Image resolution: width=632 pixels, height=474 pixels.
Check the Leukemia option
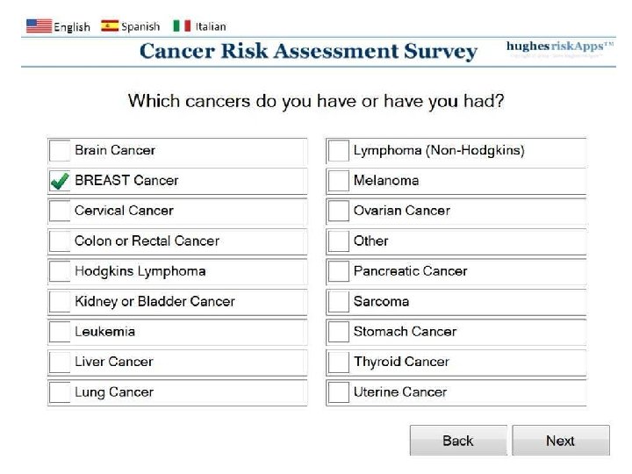[60, 333]
